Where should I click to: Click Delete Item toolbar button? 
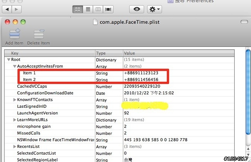click(38, 37)
